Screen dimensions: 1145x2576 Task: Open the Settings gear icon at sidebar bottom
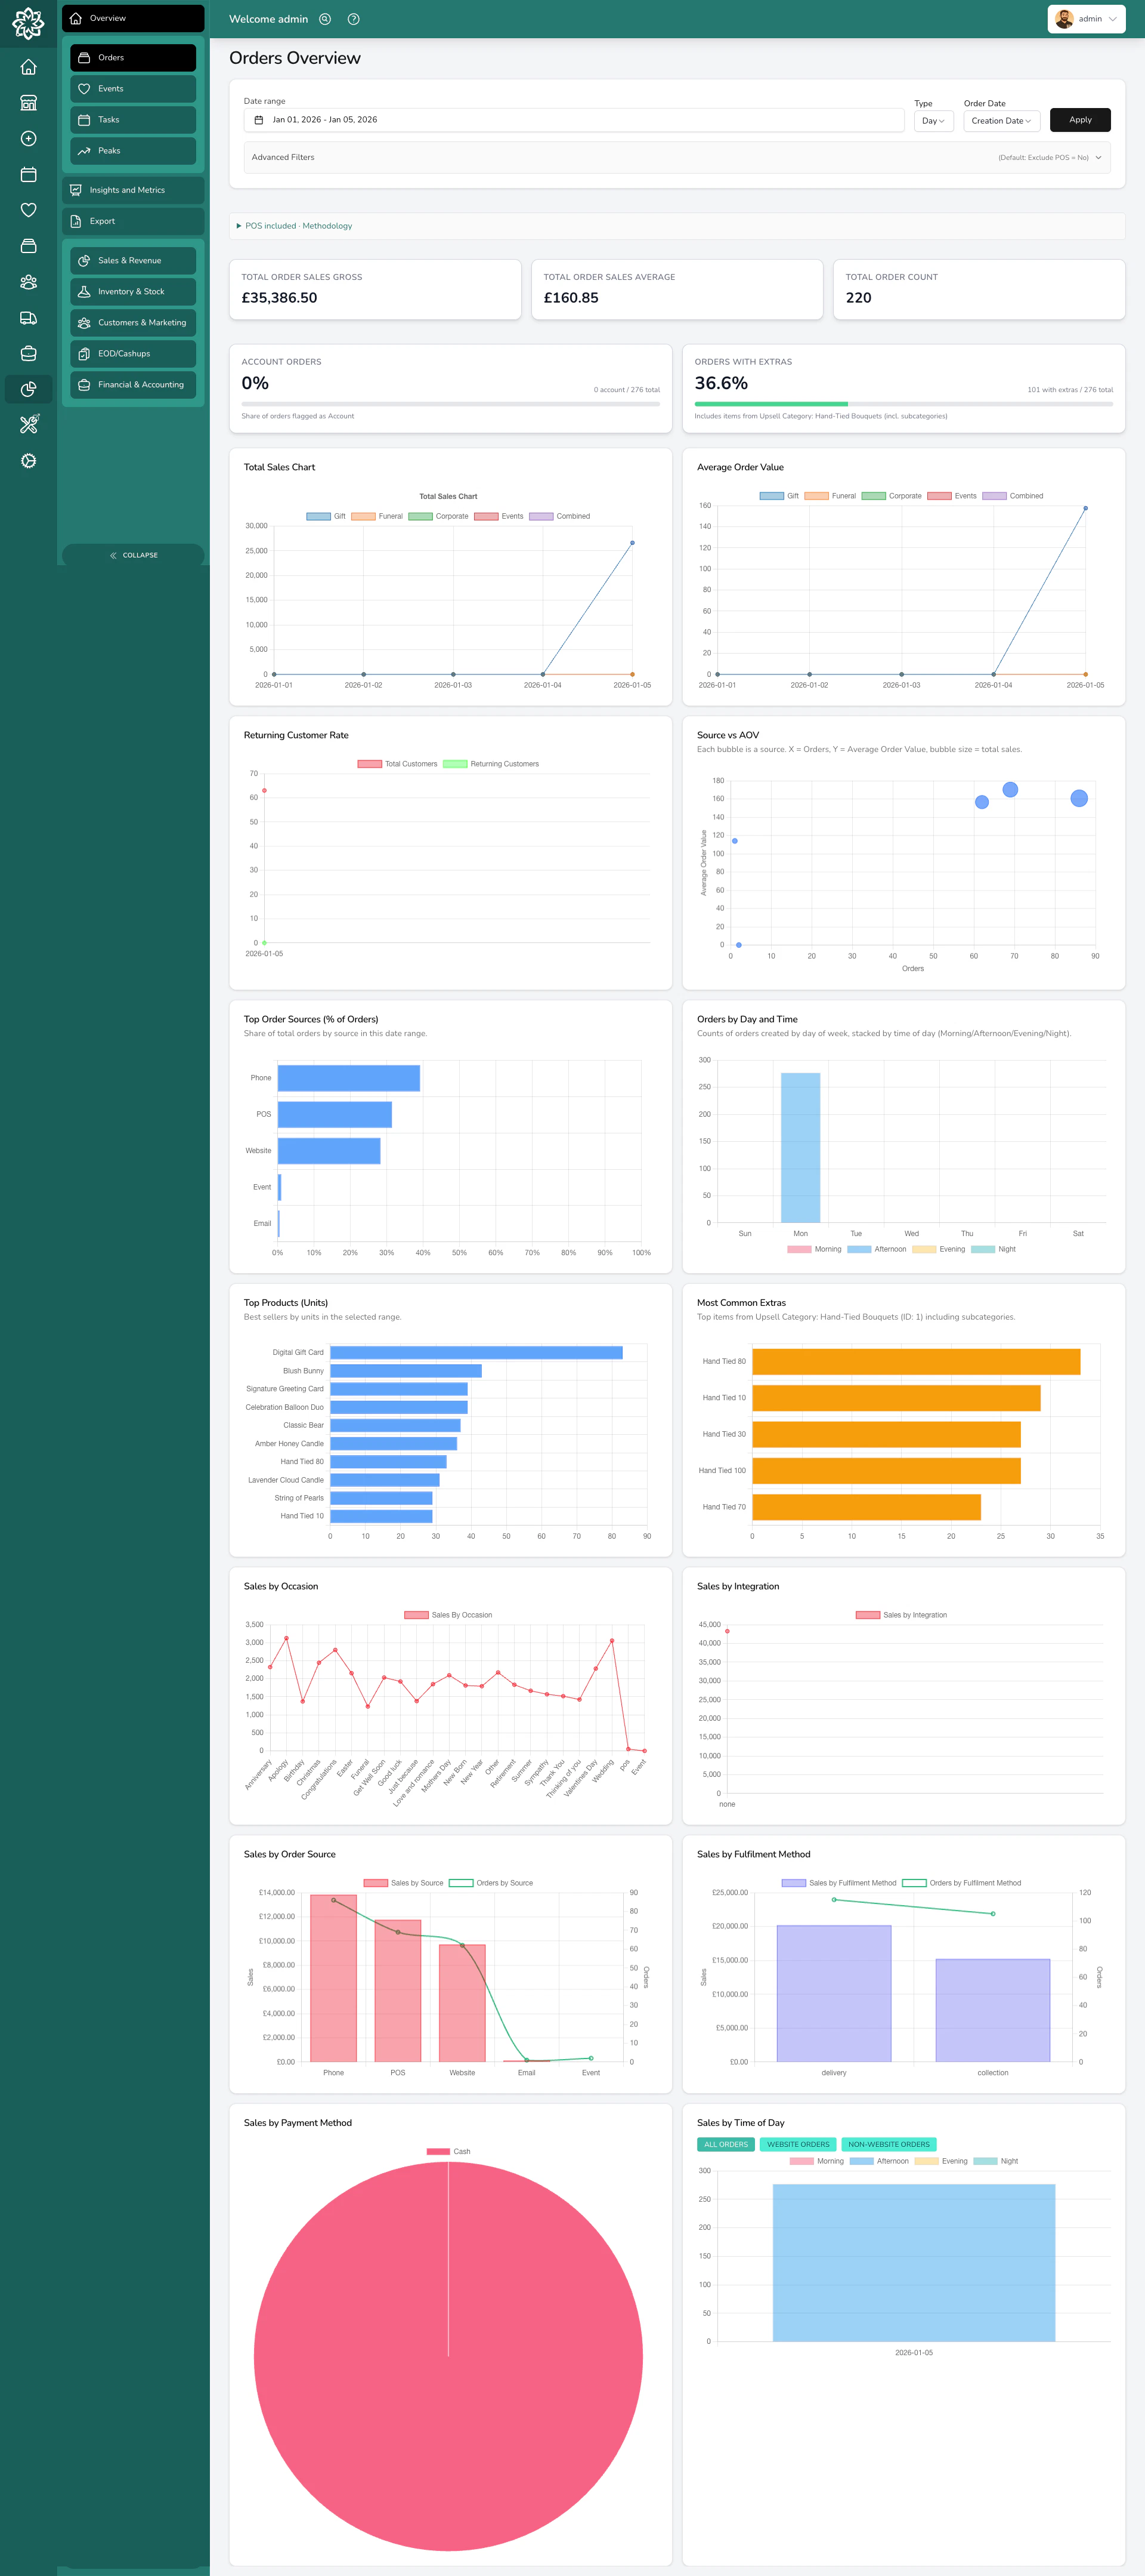pyautogui.click(x=28, y=461)
